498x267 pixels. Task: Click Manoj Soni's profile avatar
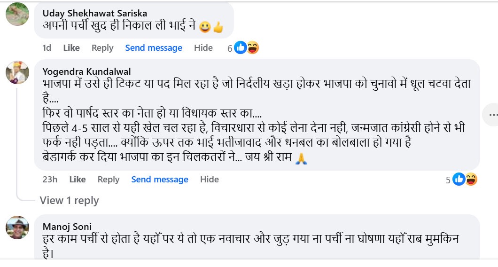tap(17, 228)
